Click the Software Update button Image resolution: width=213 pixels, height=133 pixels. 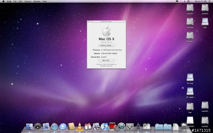[106, 46]
